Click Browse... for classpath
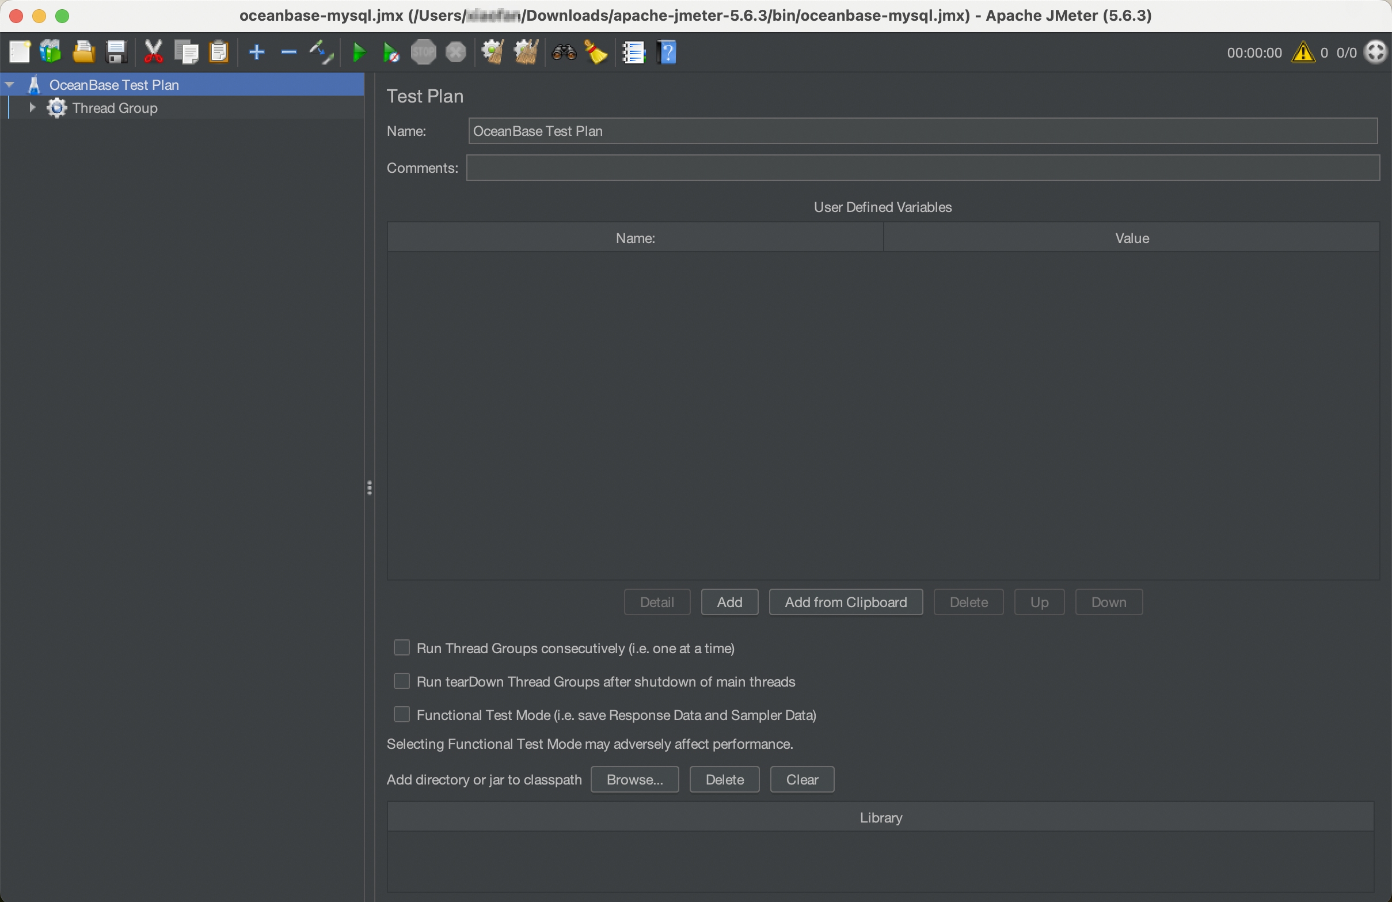Image resolution: width=1392 pixels, height=902 pixels. click(x=634, y=779)
